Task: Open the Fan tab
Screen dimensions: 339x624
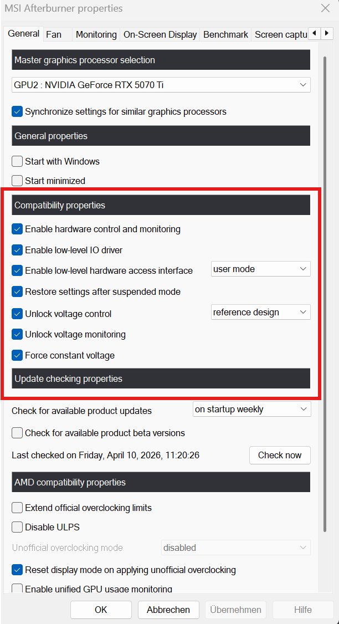Action: coord(54,34)
